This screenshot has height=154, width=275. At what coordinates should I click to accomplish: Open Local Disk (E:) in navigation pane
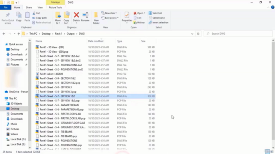coord(16,144)
